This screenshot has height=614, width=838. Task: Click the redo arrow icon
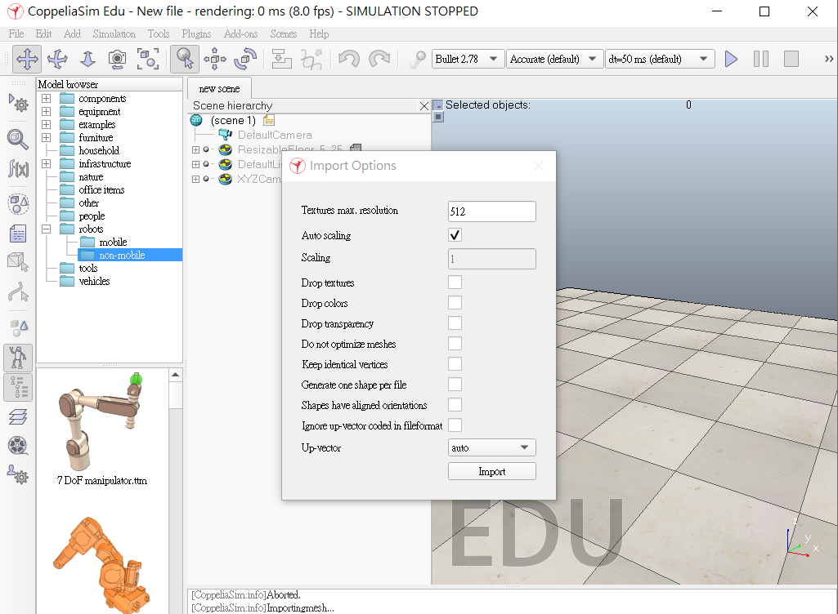pyautogui.click(x=379, y=59)
